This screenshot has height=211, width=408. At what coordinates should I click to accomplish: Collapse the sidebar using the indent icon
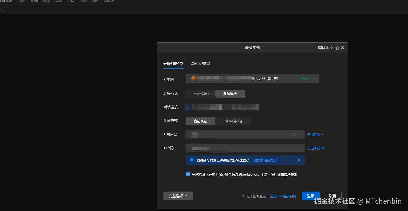click(2, 10)
